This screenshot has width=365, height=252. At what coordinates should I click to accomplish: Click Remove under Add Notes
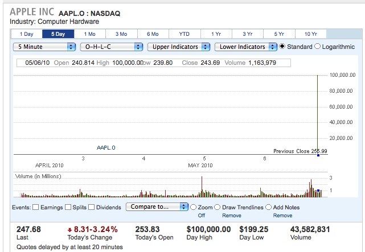point(282,216)
